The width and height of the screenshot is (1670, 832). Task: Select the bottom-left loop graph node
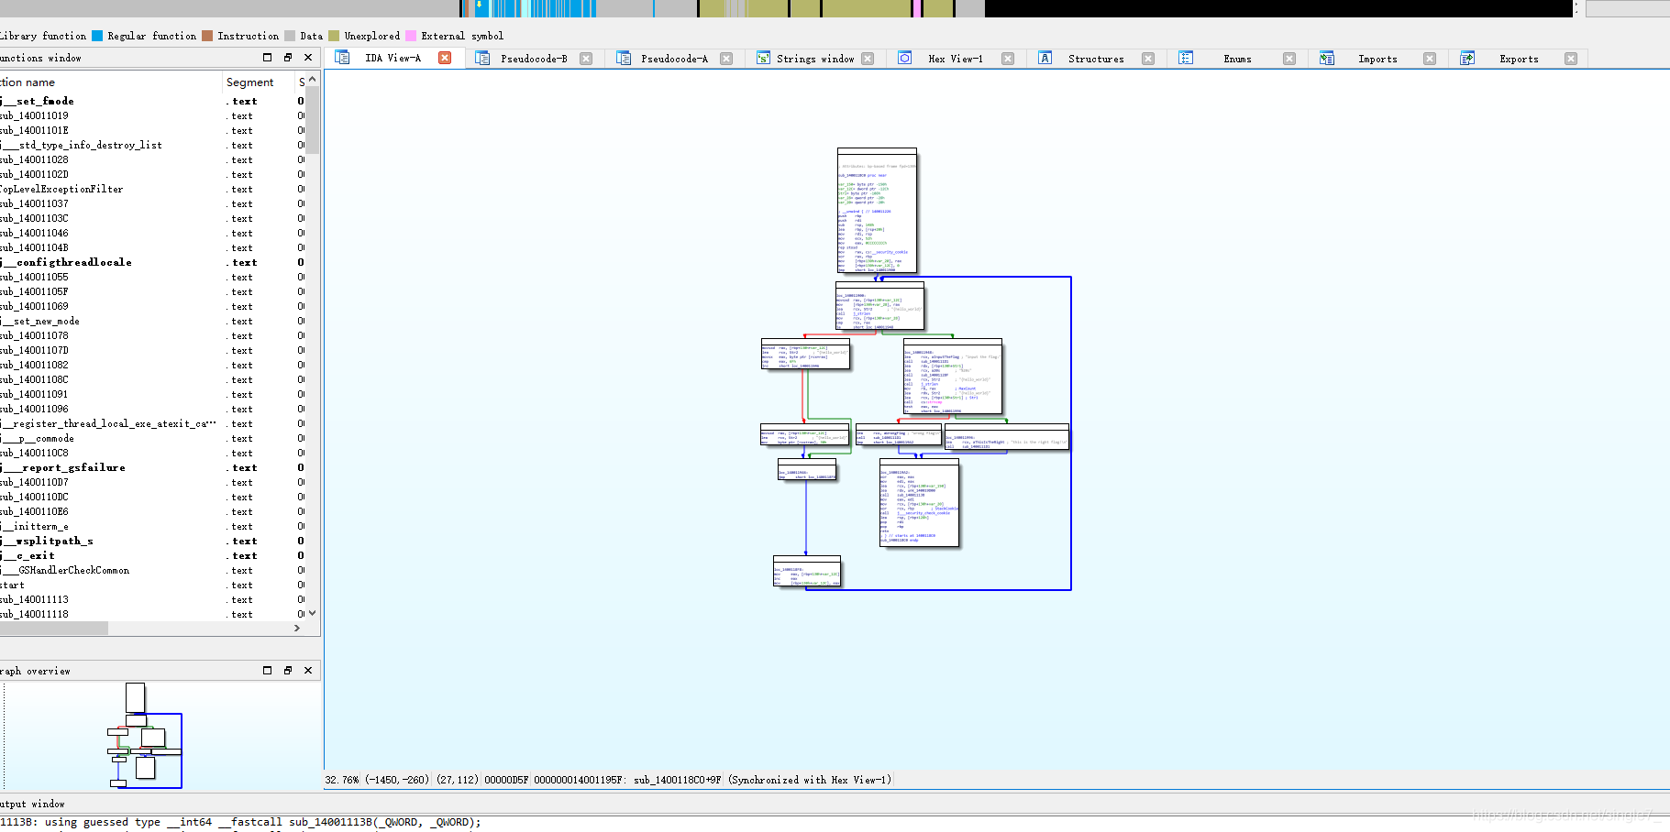pos(807,571)
